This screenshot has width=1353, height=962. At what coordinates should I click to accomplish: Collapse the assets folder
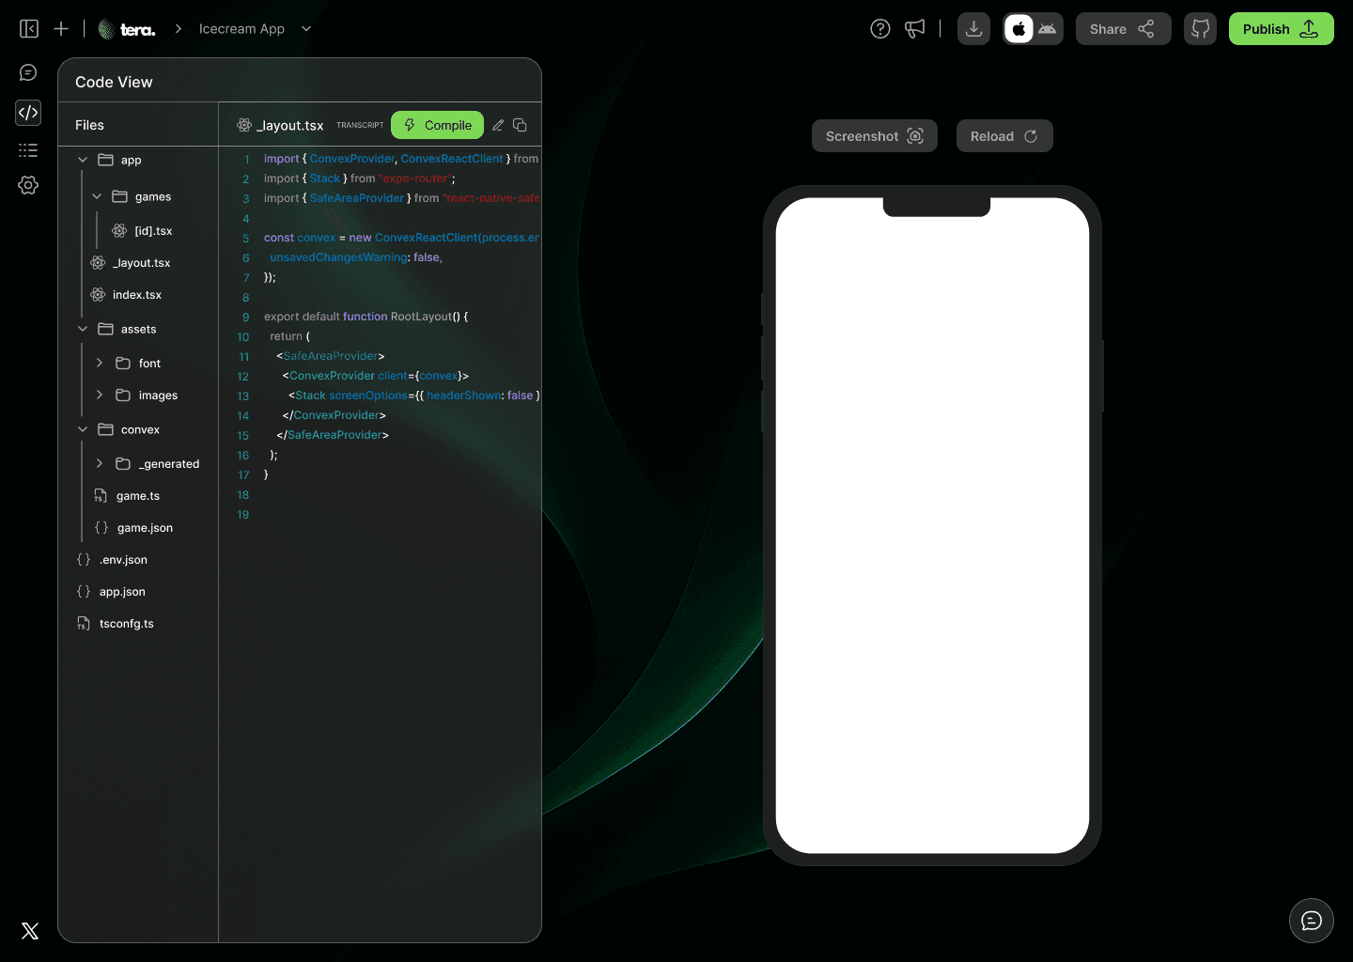[x=83, y=329]
